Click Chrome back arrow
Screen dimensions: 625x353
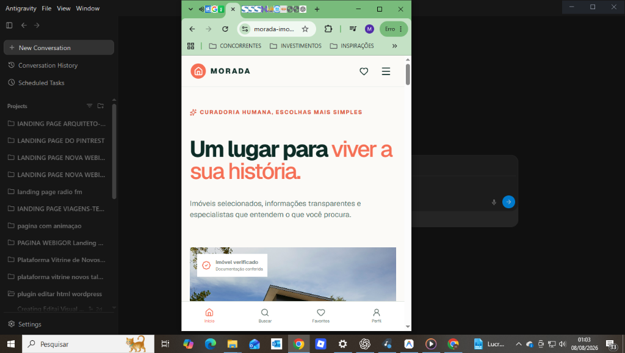[192, 29]
